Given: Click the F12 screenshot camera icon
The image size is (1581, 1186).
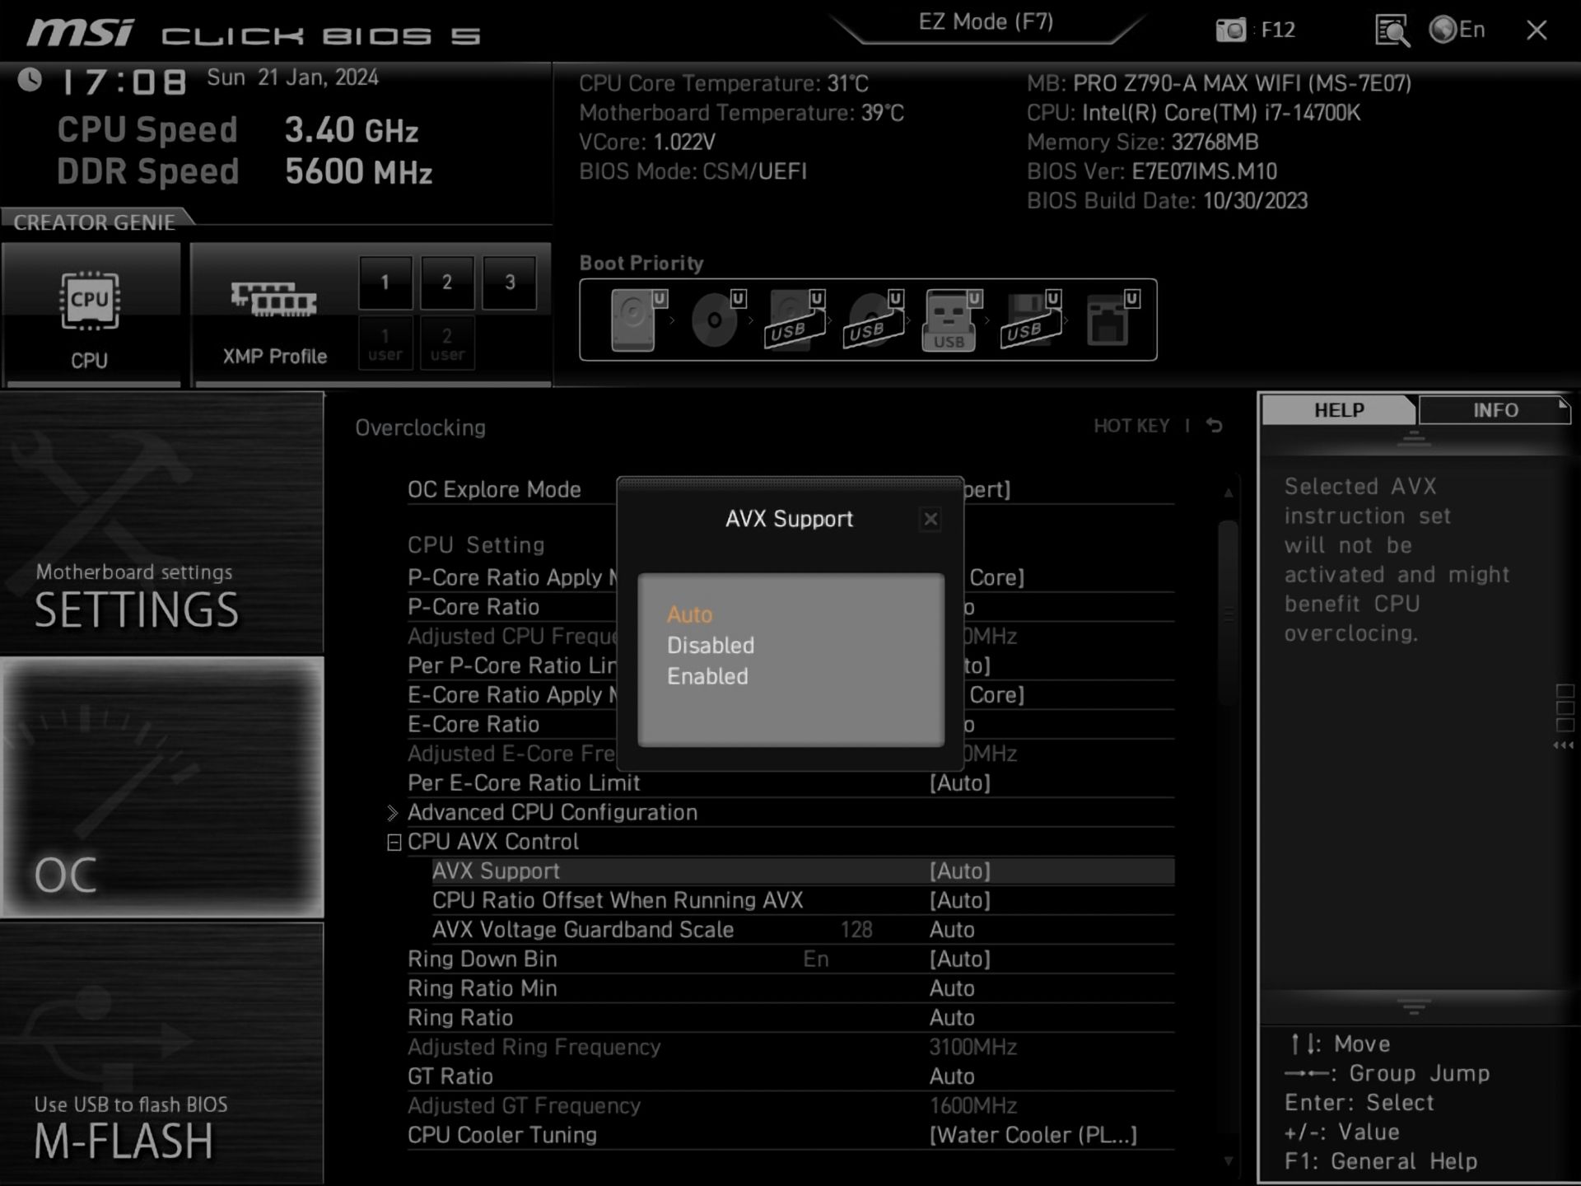Looking at the screenshot, I should tap(1231, 30).
